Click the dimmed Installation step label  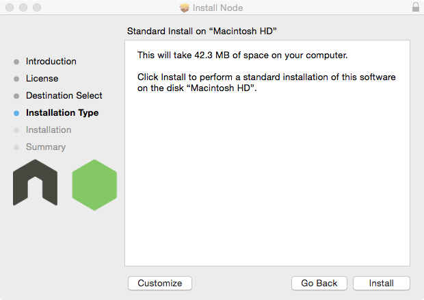pyautogui.click(x=49, y=130)
